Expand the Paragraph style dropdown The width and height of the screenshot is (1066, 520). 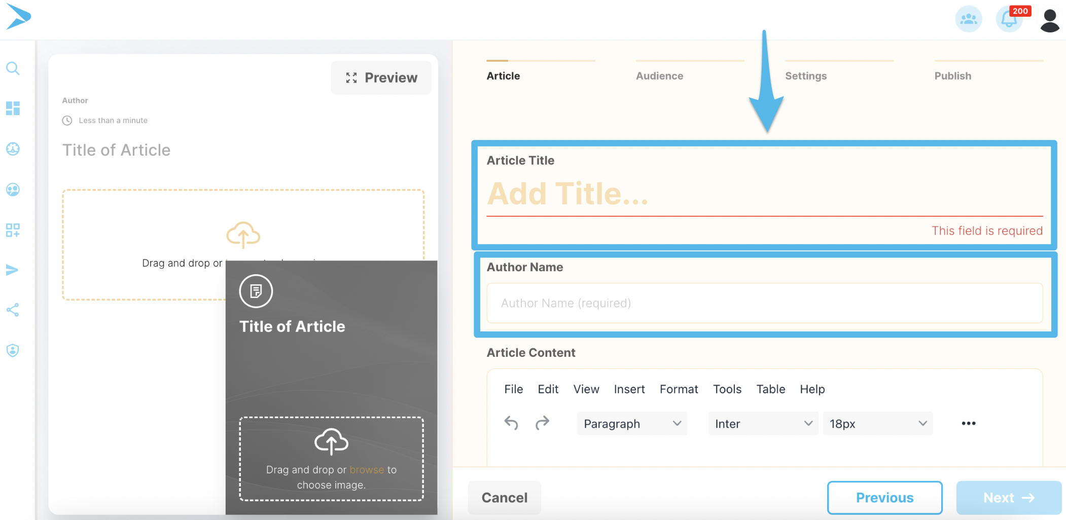[631, 424]
